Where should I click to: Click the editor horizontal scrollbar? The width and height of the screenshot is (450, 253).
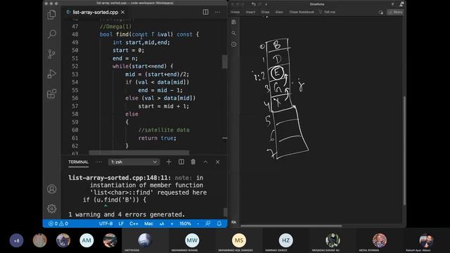139,153
